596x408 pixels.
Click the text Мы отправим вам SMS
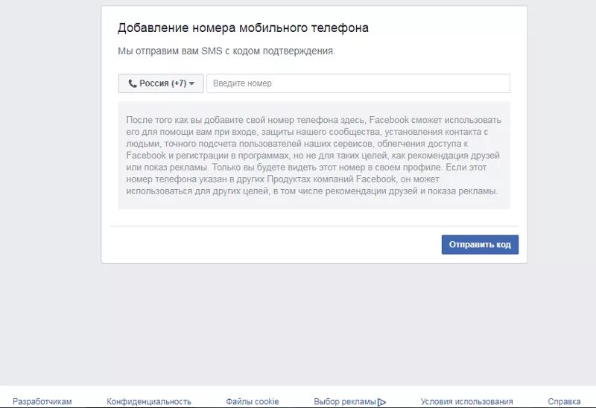tap(170, 51)
